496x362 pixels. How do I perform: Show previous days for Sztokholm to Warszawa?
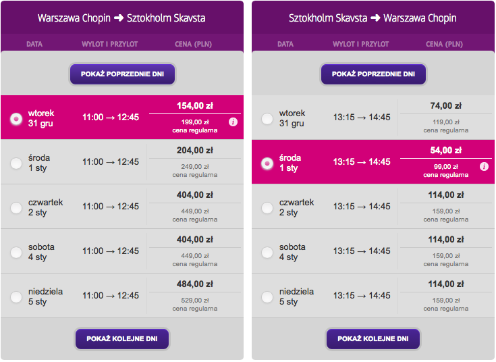point(373,74)
